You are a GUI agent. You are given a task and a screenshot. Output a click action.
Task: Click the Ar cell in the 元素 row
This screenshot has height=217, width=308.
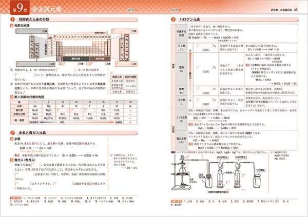coord(130,106)
